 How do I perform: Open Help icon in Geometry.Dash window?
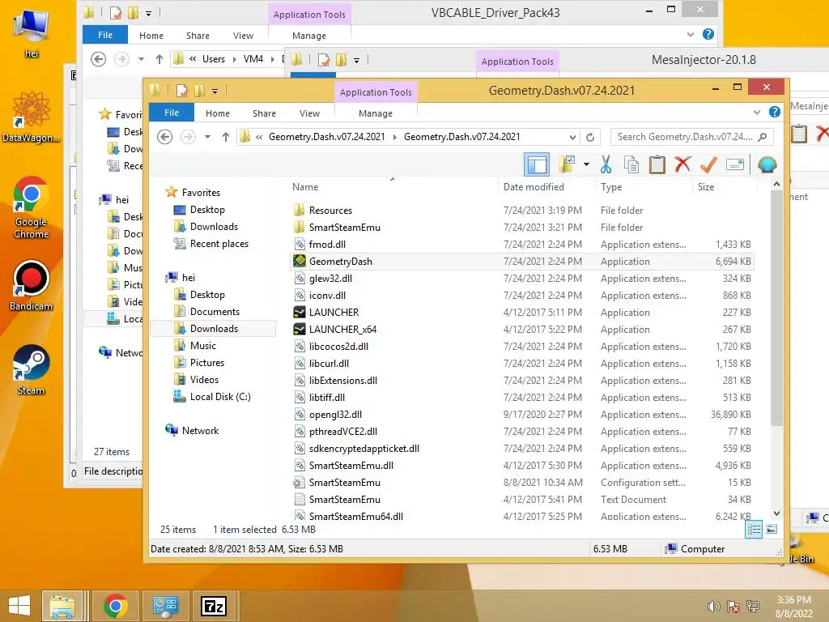click(x=775, y=112)
